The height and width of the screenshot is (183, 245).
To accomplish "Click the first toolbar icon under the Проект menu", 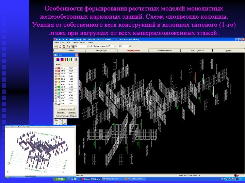I will (x=55, y=46).
